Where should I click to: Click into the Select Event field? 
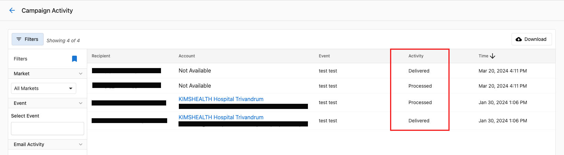47,129
